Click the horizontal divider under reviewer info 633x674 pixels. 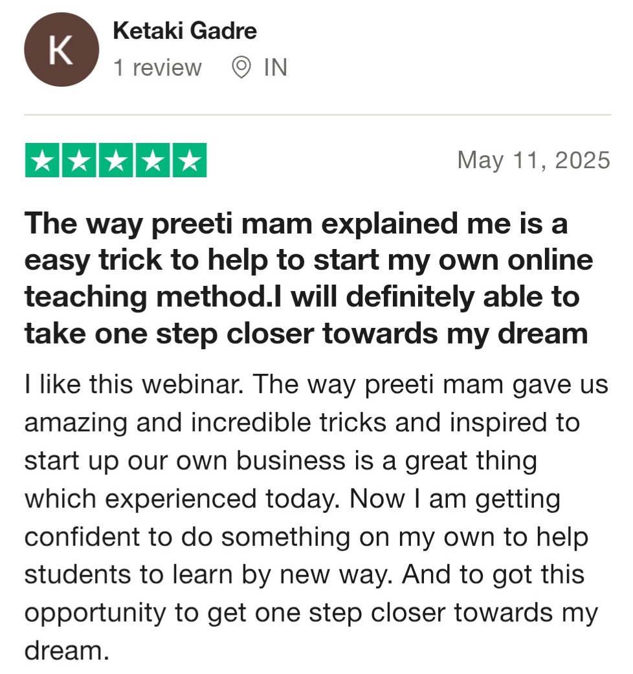318,115
